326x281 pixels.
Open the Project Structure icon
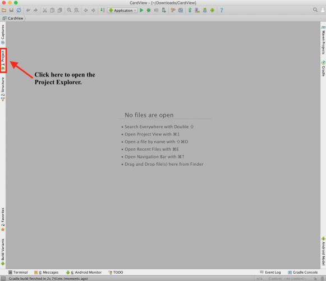coord(181,10)
